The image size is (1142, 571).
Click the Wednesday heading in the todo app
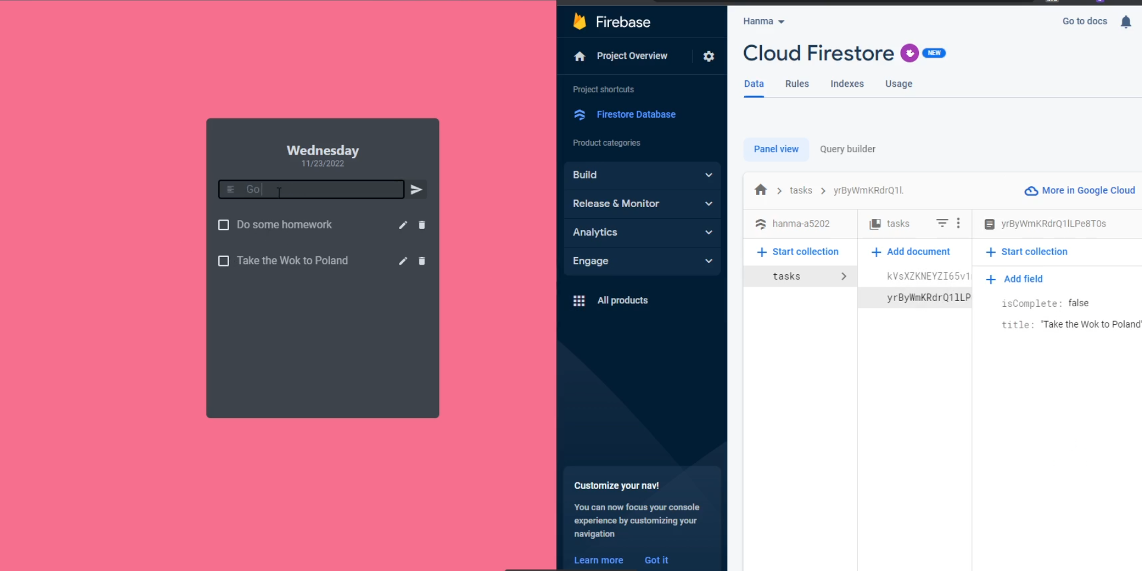click(322, 150)
